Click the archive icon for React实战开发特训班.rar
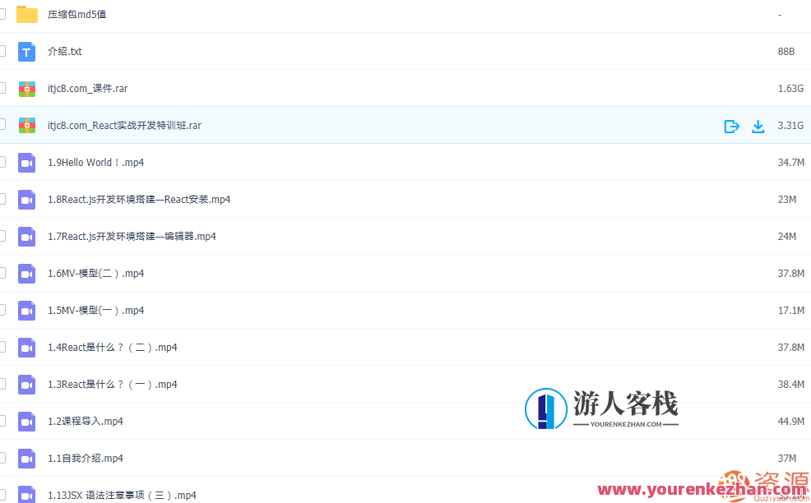 [x=27, y=126]
